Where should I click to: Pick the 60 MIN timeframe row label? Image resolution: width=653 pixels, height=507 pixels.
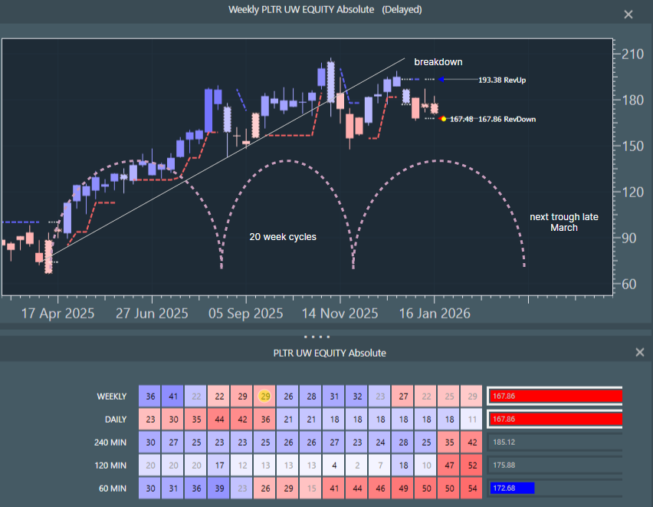pos(114,488)
